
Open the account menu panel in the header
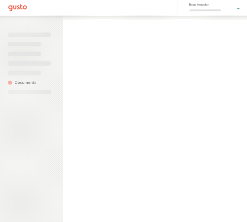[212, 8]
